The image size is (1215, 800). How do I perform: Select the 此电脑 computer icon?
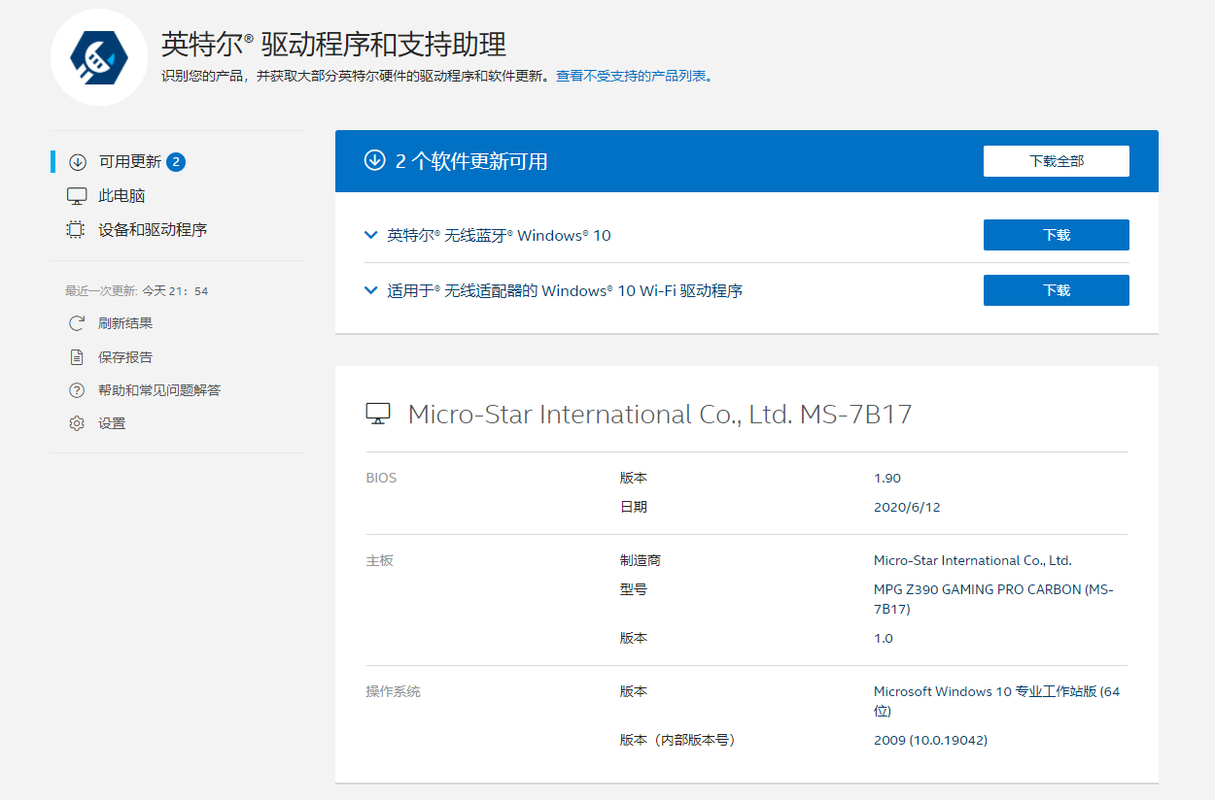click(x=77, y=195)
